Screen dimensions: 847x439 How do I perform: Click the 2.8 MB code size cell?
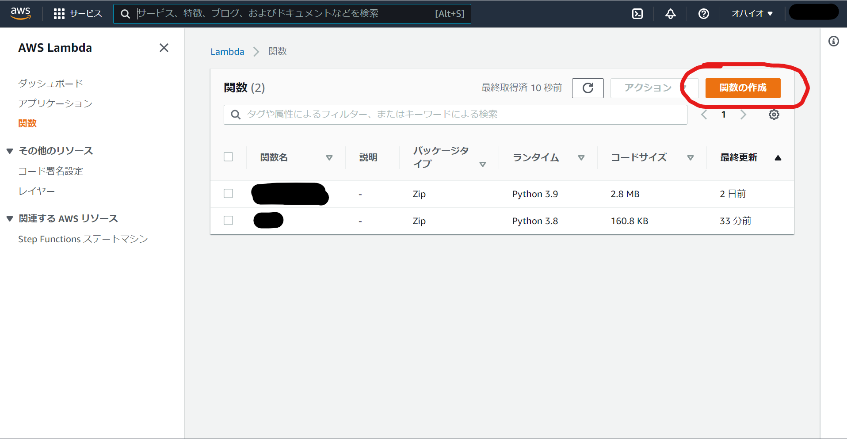[625, 194]
